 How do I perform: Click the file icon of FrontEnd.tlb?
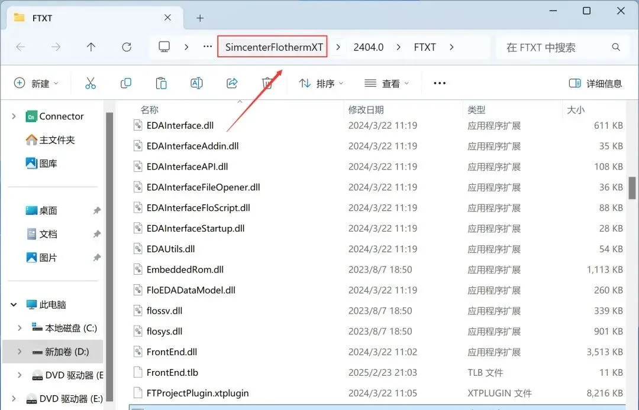(138, 372)
